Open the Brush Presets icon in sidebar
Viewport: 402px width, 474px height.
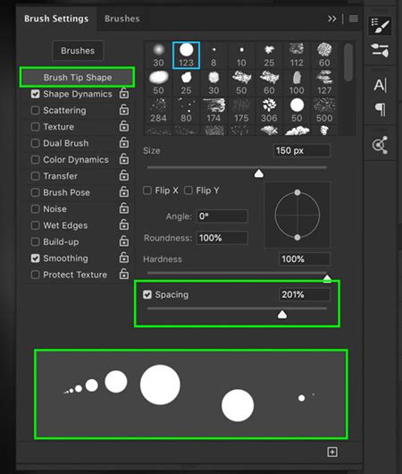click(x=380, y=50)
